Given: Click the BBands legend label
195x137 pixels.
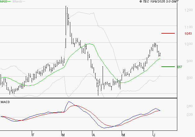Looking at the screenshot, I should click(x=17, y=2).
